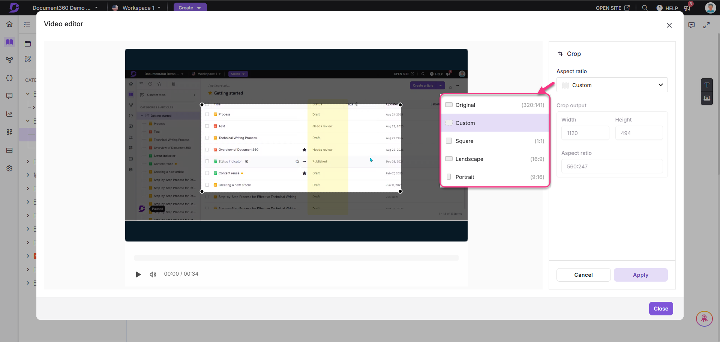Click the crop handle at top-right corner
Image resolution: width=720 pixels, height=342 pixels.
(400, 105)
